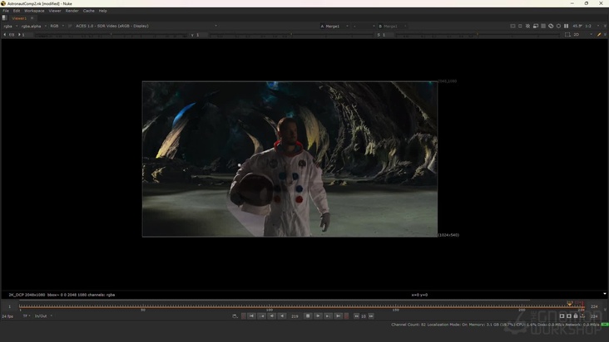Open the wipe mode dropdown between A and B

(364, 26)
